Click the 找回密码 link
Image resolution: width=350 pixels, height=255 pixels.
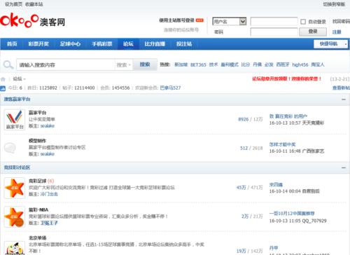(341, 22)
